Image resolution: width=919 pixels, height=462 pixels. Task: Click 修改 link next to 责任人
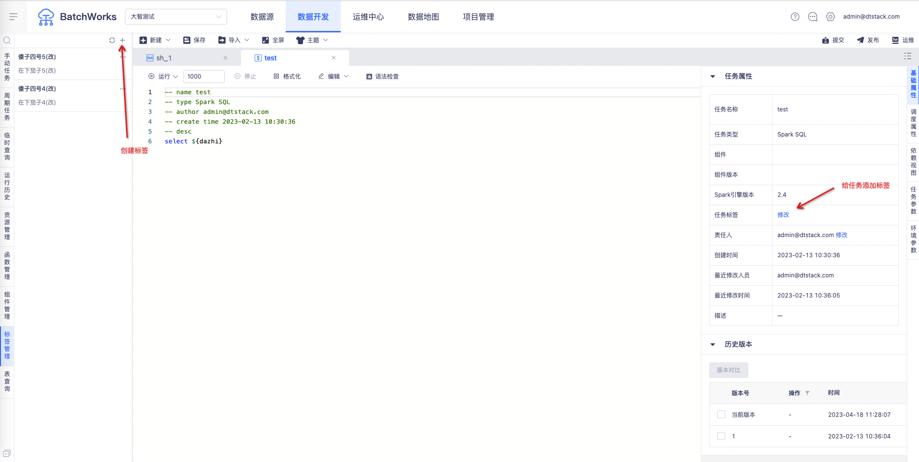[841, 235]
